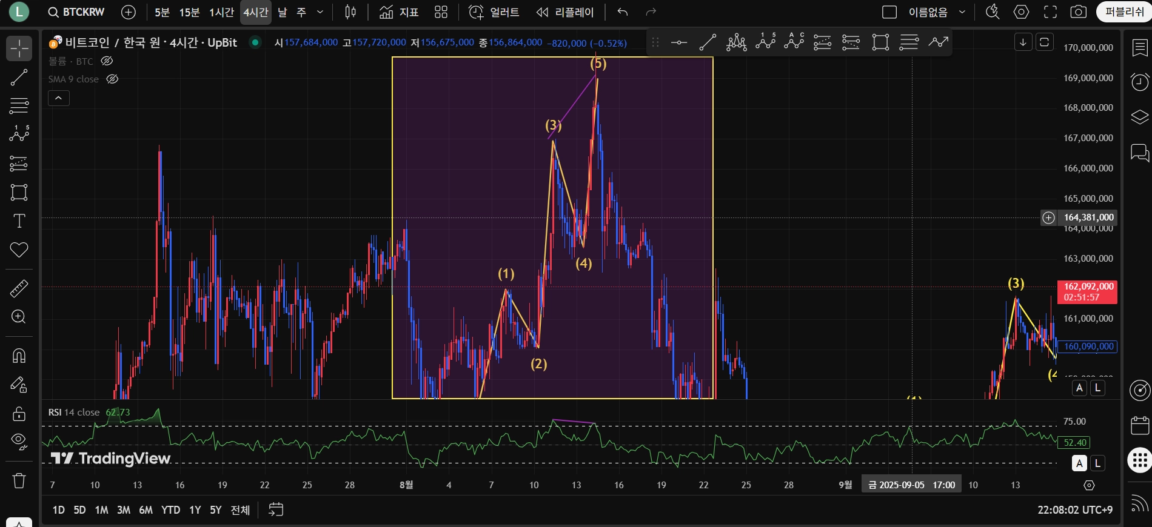1152x527 pixels.
Task: Click the 퍼블리쉬 publish button
Action: point(1124,12)
